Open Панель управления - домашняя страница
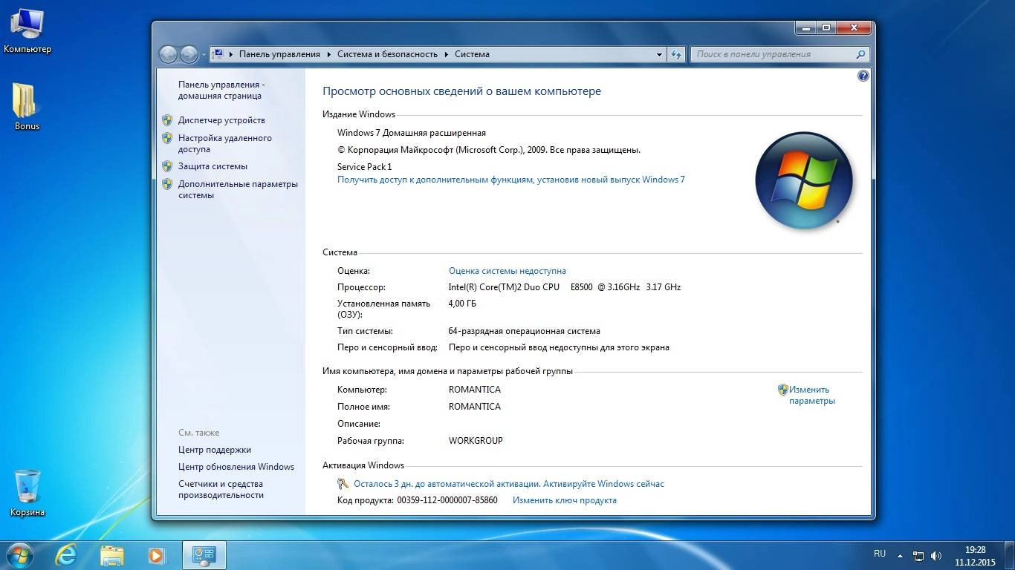This screenshot has width=1015, height=570. [x=221, y=90]
